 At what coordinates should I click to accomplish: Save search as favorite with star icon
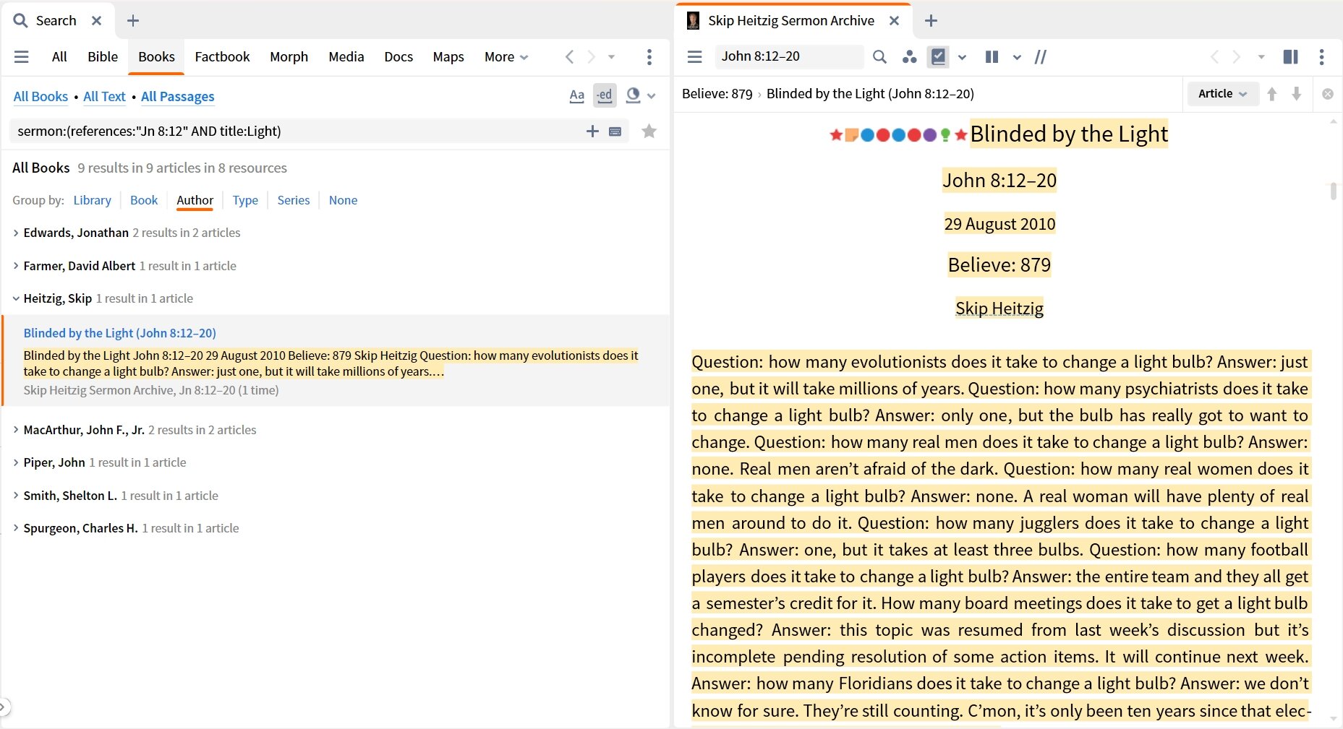click(649, 131)
